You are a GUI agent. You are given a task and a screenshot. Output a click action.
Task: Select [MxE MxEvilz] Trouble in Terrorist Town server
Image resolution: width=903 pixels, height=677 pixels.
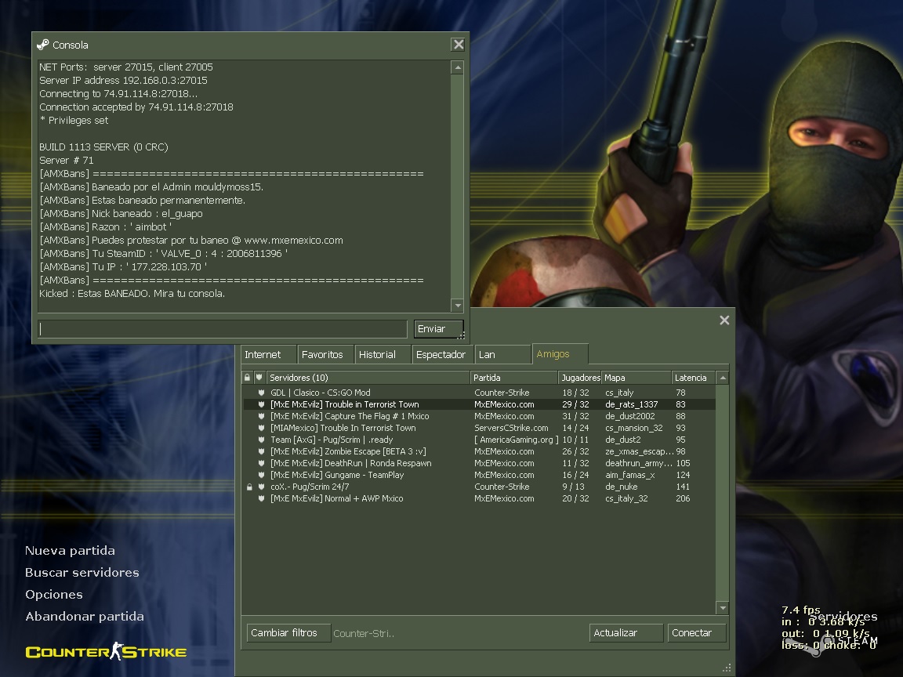479,404
